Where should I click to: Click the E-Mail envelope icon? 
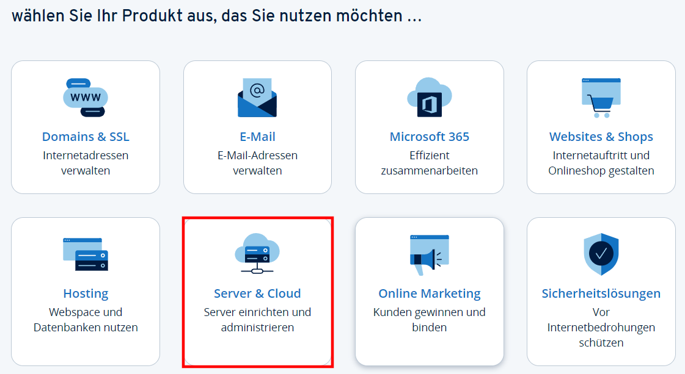pos(257,98)
